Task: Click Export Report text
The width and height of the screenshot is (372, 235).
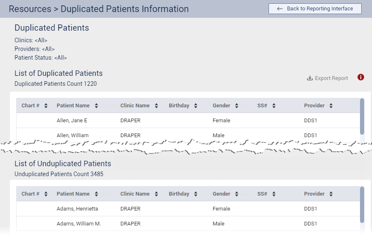Action: click(331, 78)
